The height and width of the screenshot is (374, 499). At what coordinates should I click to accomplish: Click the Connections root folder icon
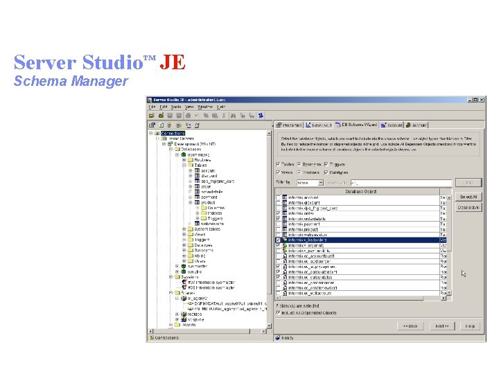coord(157,133)
